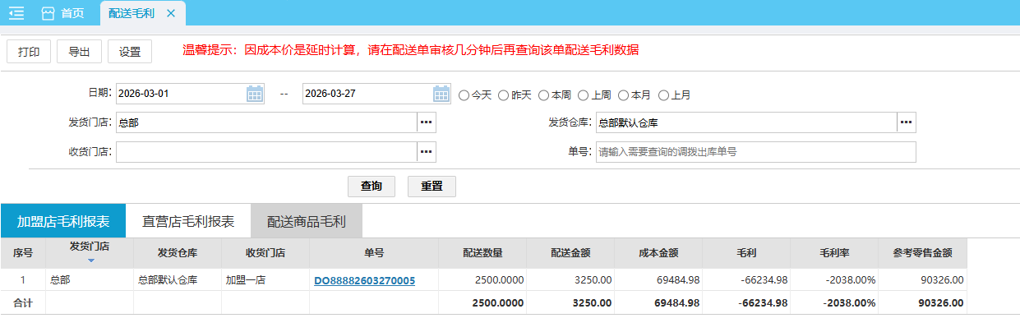Screen dimensions: 1020x332
Task: Select the 本月 radio option
Action: [x=624, y=95]
